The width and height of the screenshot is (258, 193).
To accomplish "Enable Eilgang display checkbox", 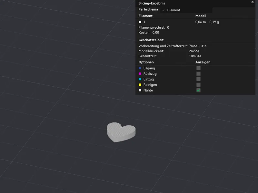I will (198, 68).
